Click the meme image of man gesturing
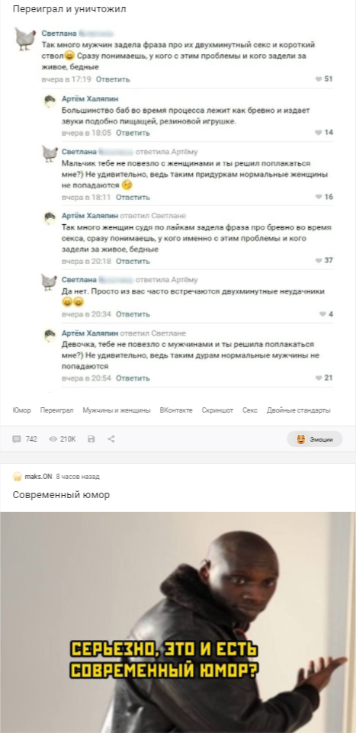The height and width of the screenshot is (733, 356). click(178, 622)
